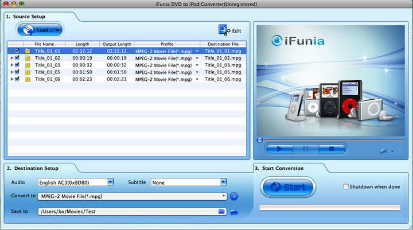Click the 00:01:50 output length cell
413x230 pixels.
pyautogui.click(x=116, y=72)
